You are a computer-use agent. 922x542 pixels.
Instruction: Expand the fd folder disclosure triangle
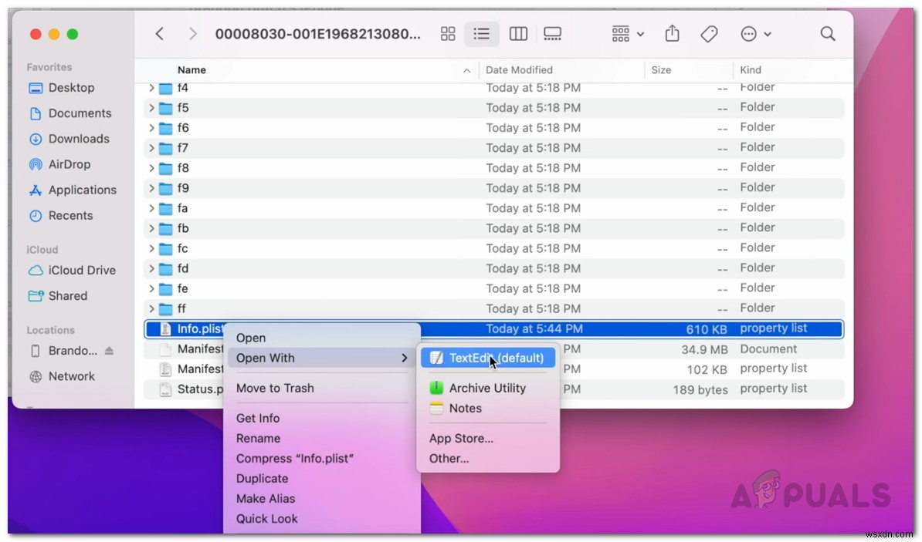(151, 268)
